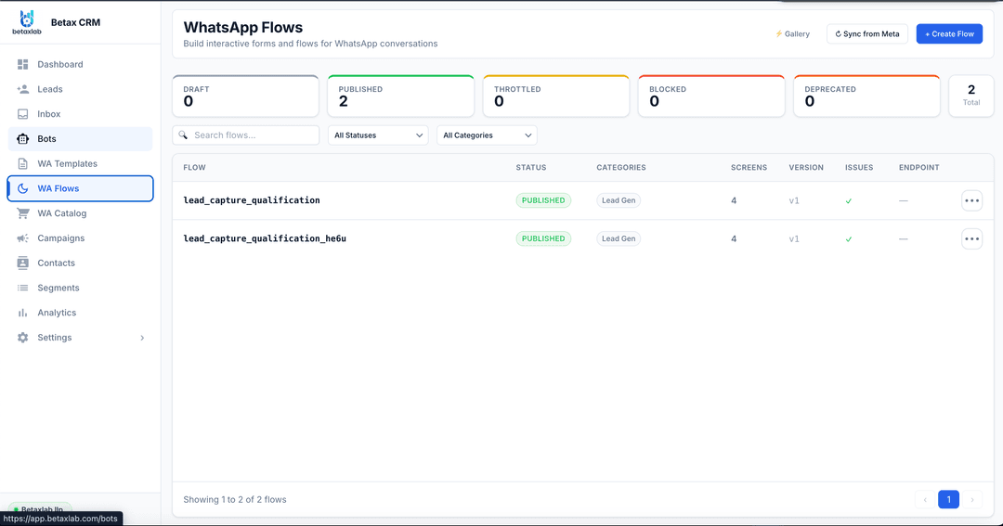Click the Leads person icon
1003x526 pixels.
point(23,89)
